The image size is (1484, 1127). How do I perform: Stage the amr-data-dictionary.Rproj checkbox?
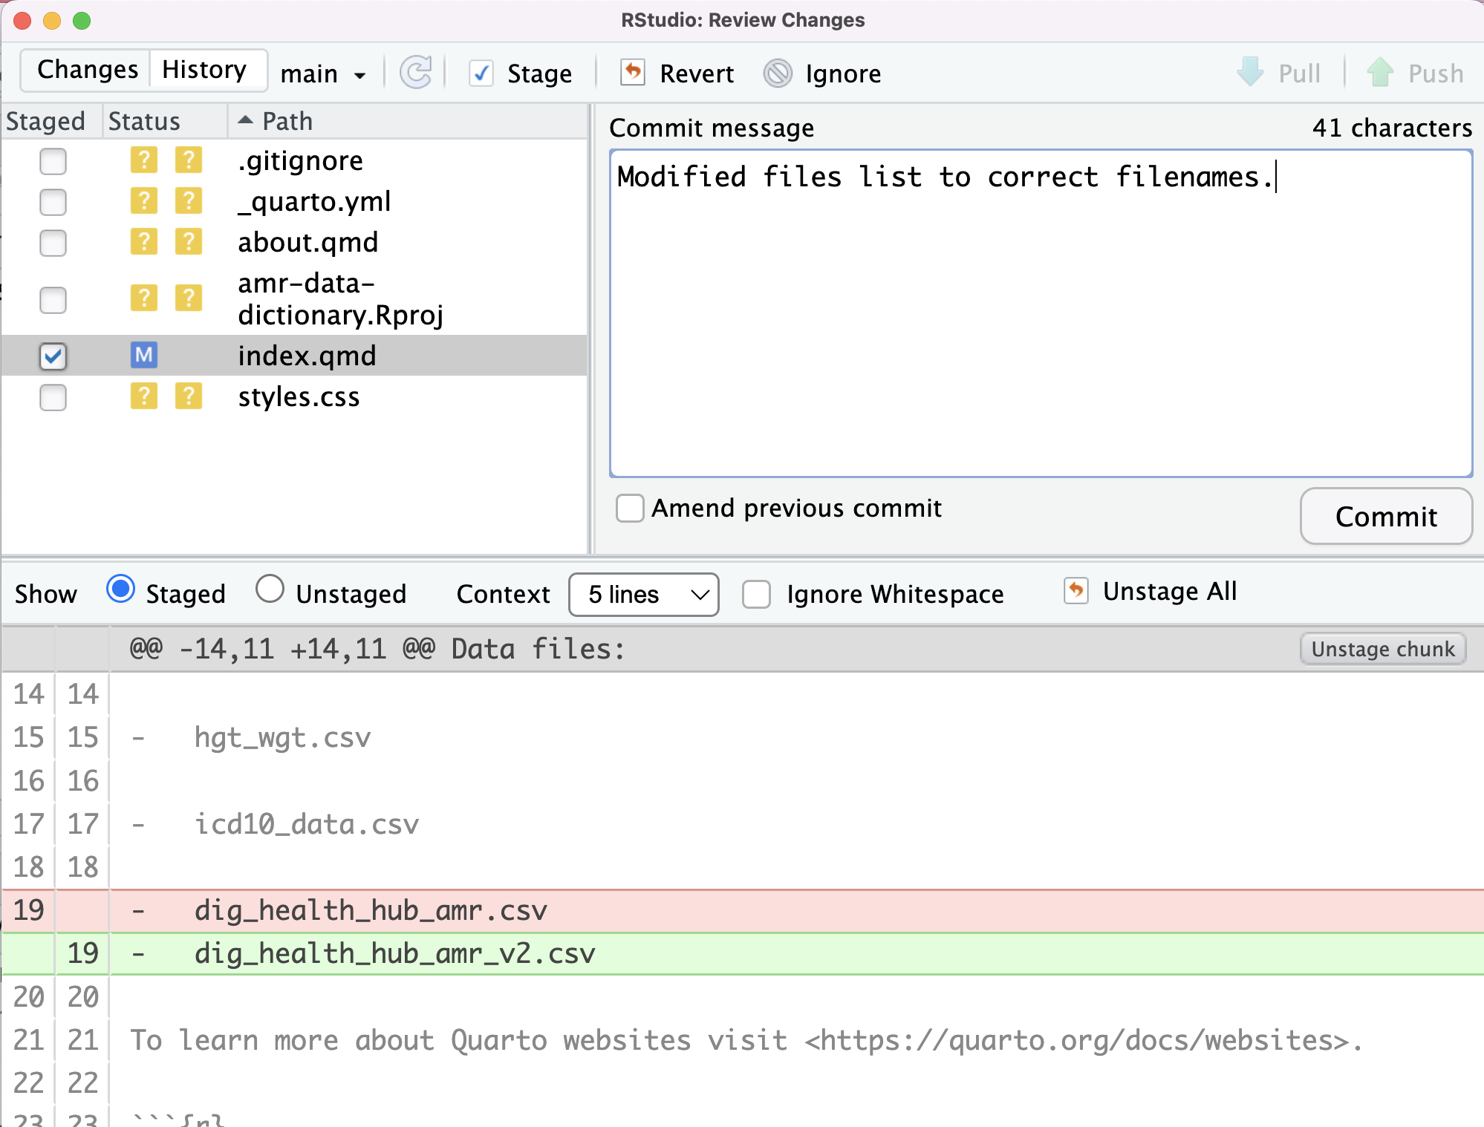53,300
